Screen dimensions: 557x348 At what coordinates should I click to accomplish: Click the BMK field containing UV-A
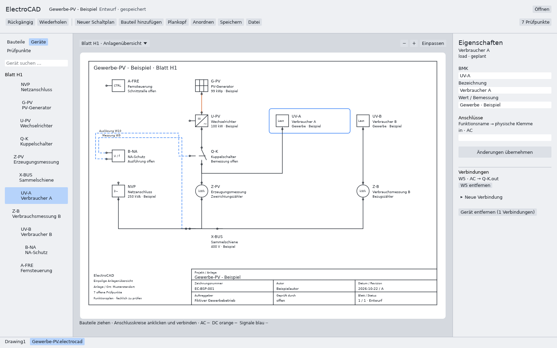click(x=505, y=76)
